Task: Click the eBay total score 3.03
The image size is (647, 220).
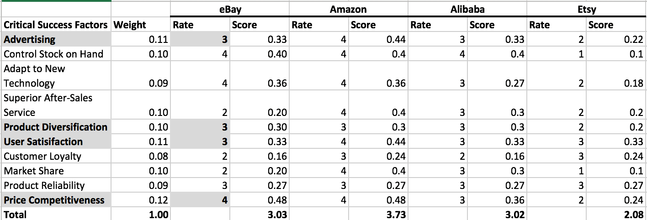Action: tap(259, 214)
